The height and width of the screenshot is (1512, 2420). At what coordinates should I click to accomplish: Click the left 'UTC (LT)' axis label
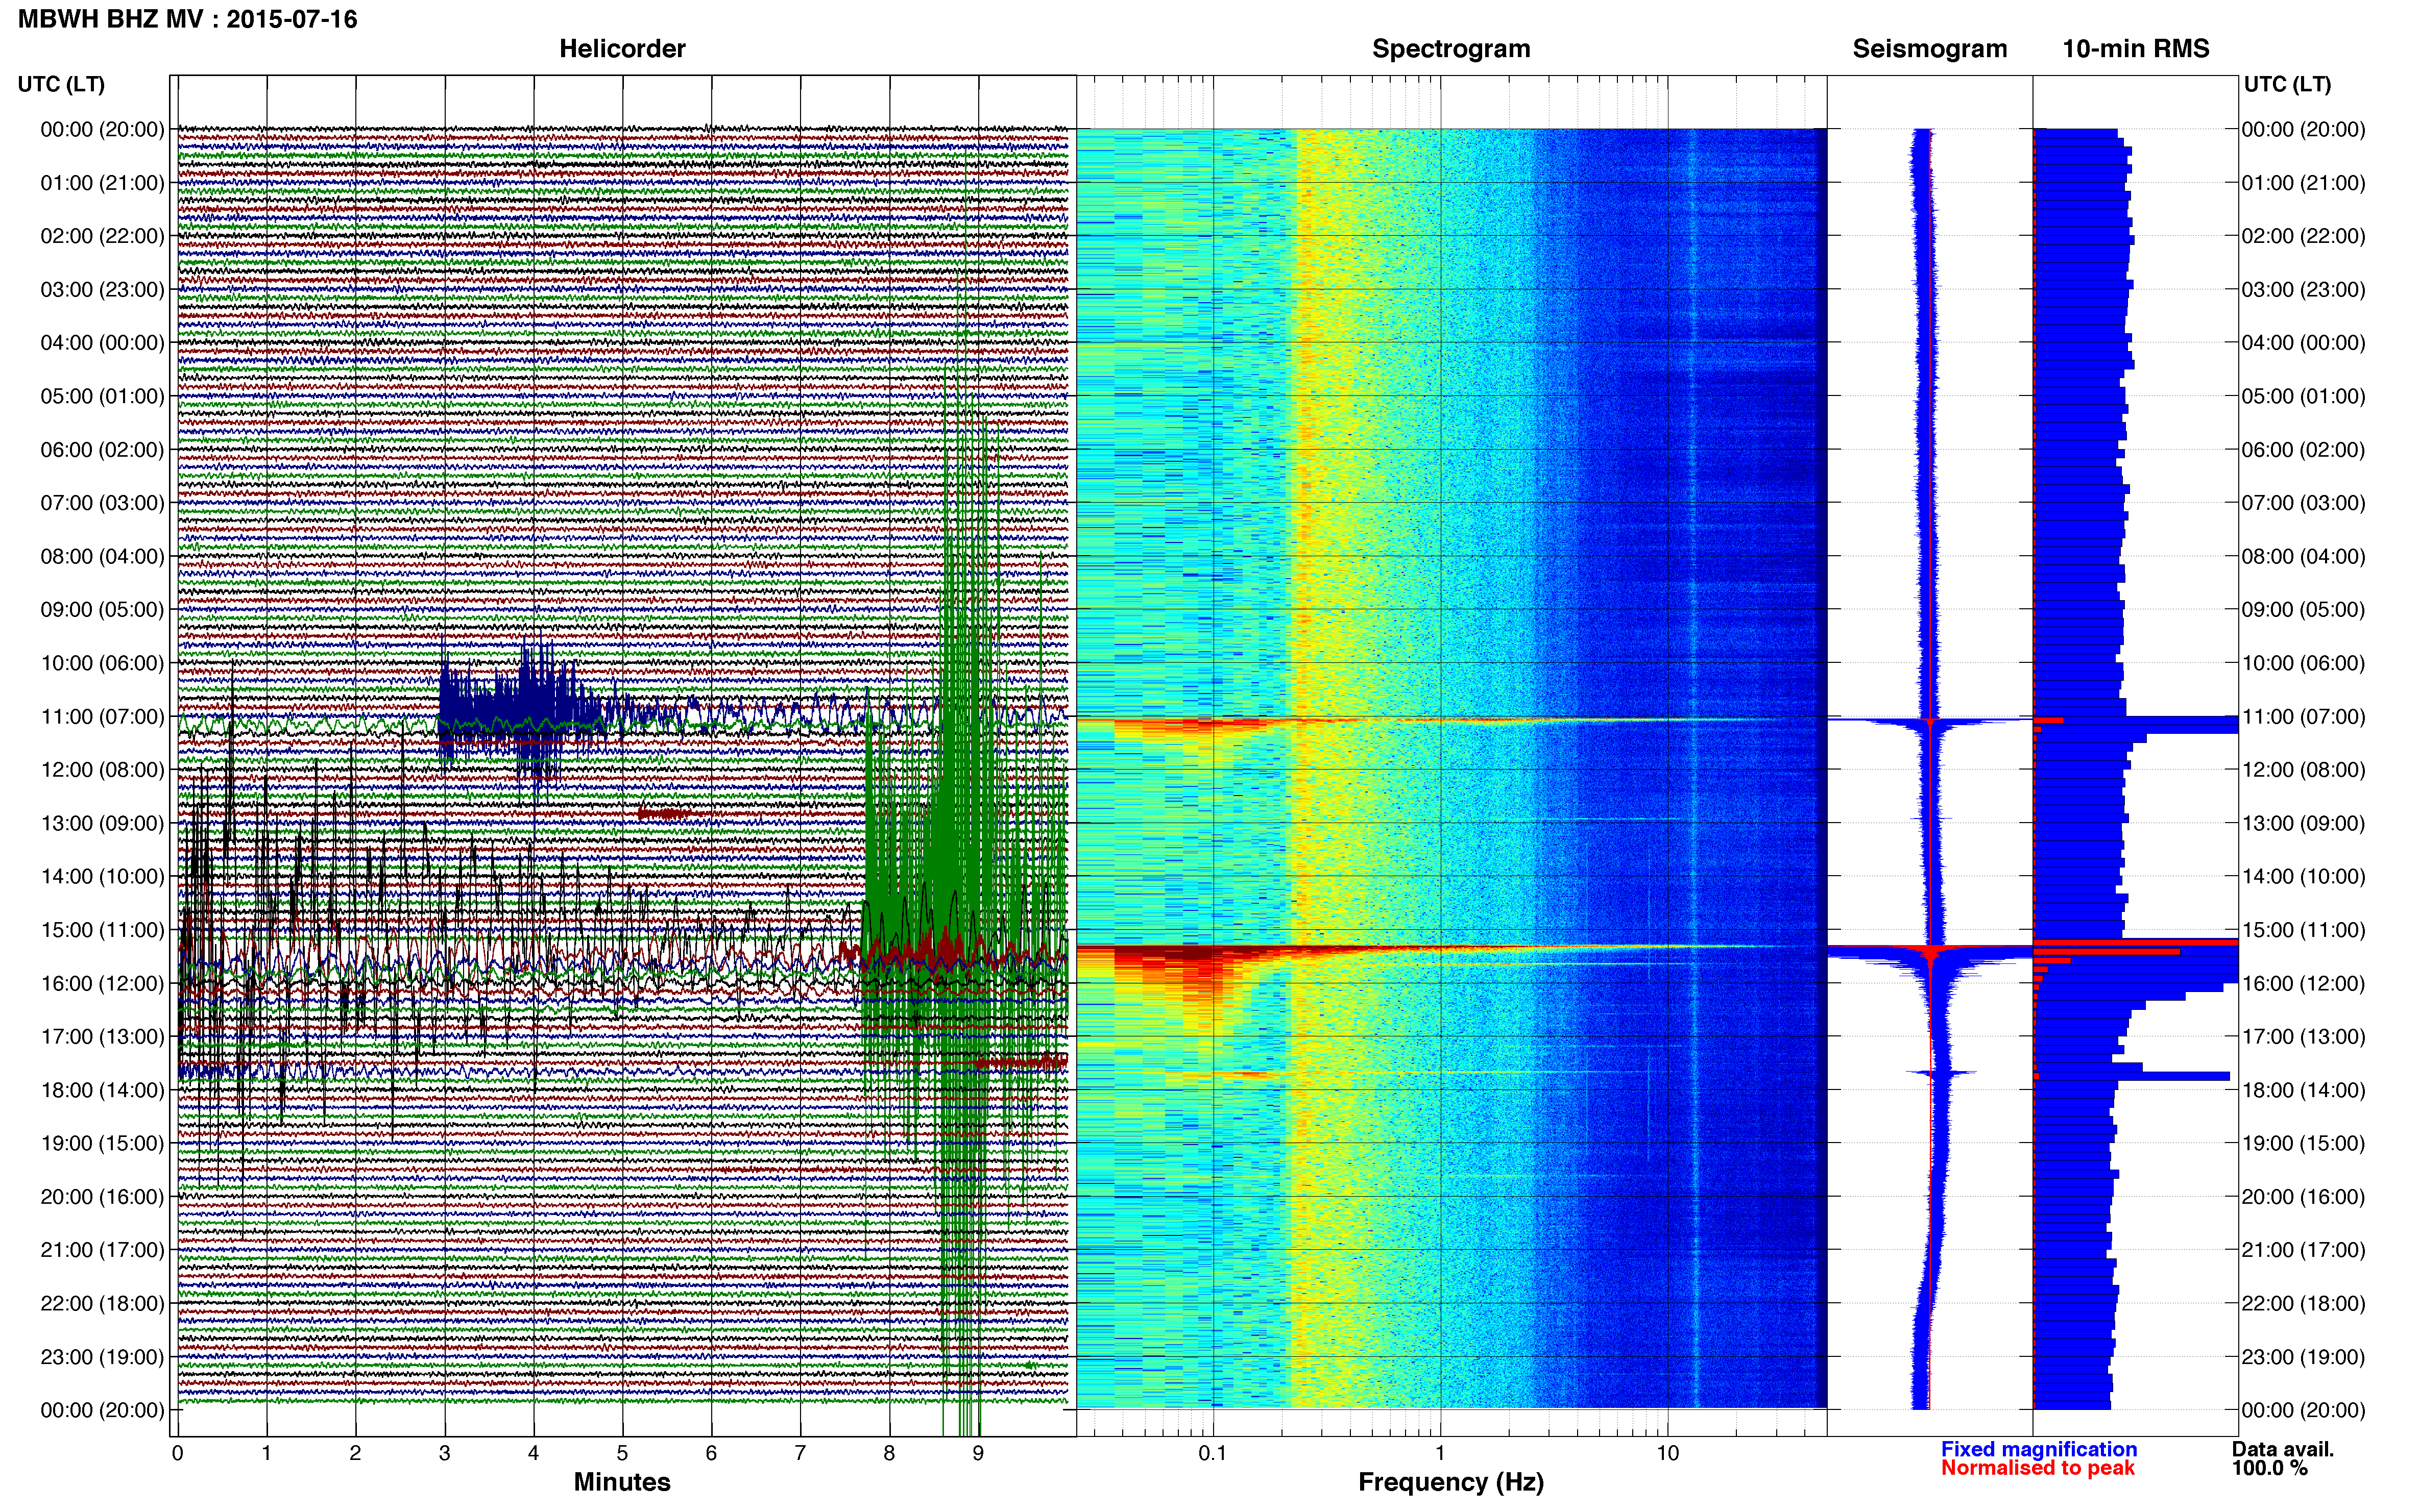pos(61,84)
